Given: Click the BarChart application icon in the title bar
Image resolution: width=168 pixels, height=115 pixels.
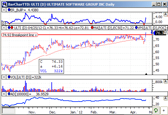Looking at the screenshot, I should click(x=5, y=4).
